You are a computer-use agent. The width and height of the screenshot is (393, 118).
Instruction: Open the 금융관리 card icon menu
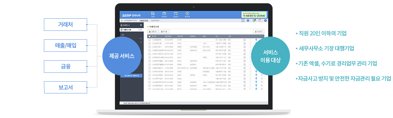coord(176,14)
